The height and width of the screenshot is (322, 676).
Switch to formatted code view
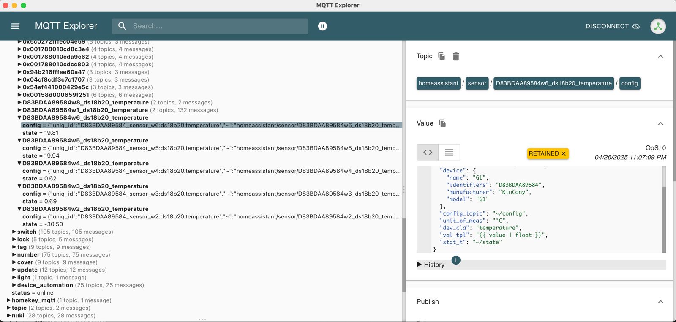tap(428, 153)
